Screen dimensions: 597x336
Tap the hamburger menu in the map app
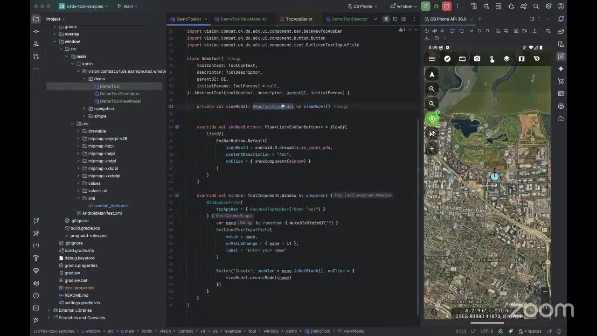pyautogui.click(x=432, y=59)
